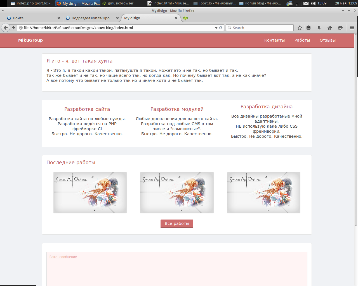Switch to Подраздел Купля/Про... tab

[92, 18]
